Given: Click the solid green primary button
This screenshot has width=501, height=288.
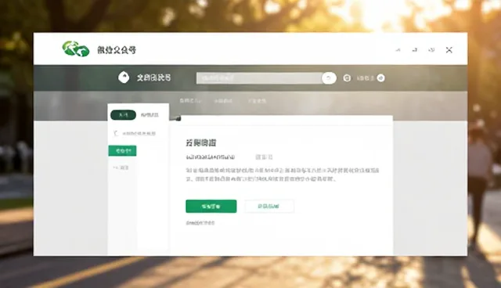Looking at the screenshot, I should tap(211, 207).
